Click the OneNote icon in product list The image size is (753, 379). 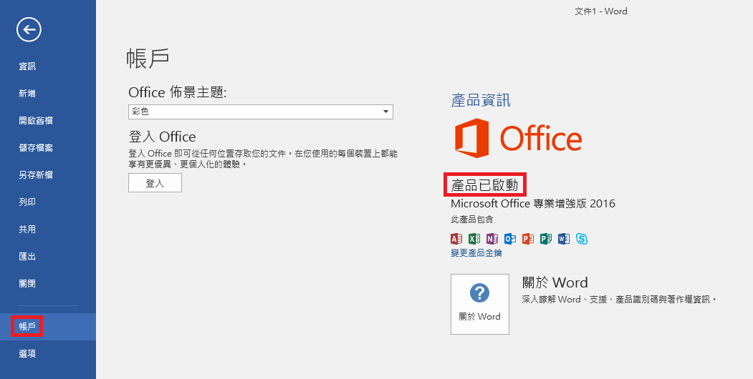click(491, 239)
